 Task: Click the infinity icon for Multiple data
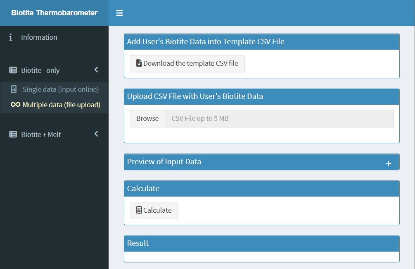(x=15, y=105)
